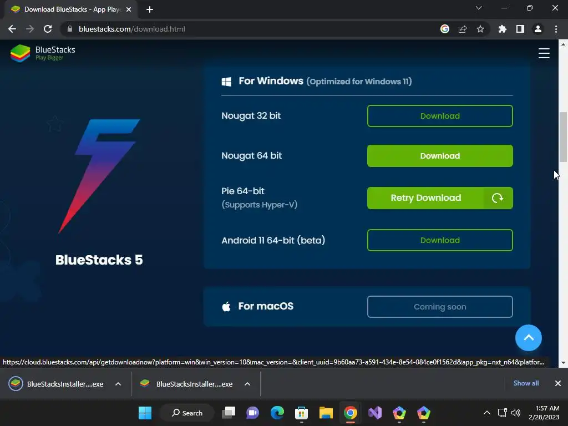
Task: Open Microsoft Store from taskbar
Action: (301, 413)
